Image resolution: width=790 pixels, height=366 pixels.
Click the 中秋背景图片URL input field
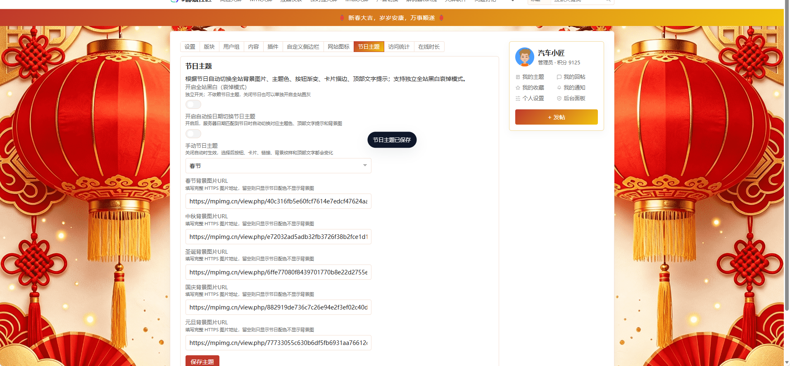[278, 237]
